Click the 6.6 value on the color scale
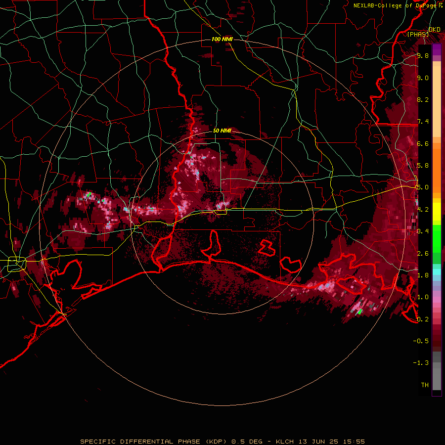This screenshot has width=445, height=445. pos(423,143)
